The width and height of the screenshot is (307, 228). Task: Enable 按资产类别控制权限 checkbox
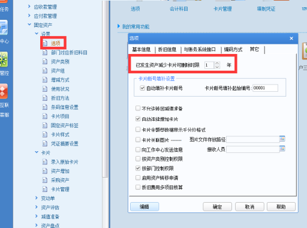[x=138, y=159]
